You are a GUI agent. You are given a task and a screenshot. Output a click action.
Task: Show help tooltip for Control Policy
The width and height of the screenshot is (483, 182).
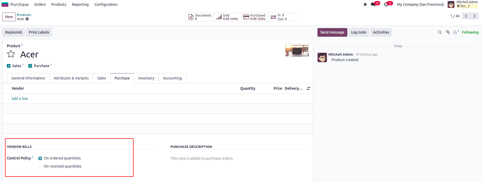tap(33, 157)
